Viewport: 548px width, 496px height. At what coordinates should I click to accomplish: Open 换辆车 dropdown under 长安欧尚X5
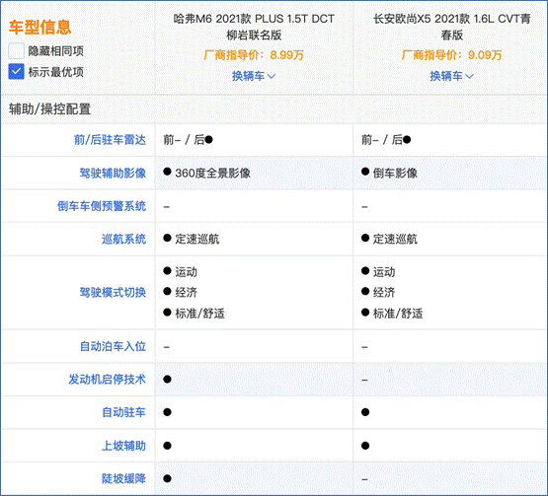click(451, 76)
